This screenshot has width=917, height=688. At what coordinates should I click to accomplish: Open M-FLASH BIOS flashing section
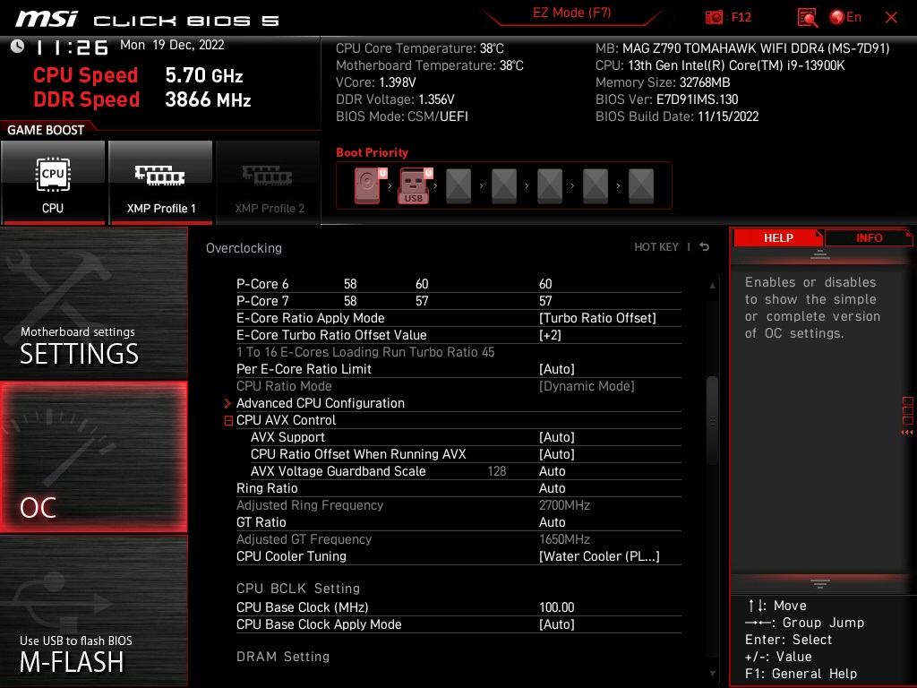(x=93, y=611)
